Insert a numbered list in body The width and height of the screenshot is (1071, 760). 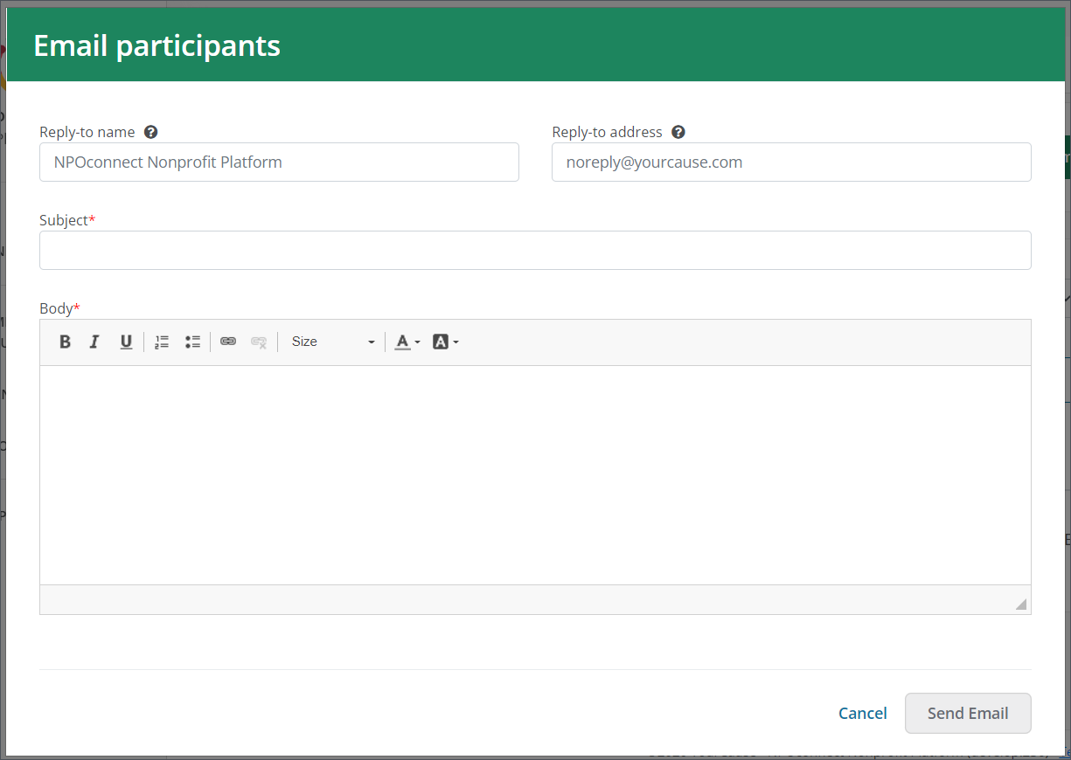tap(162, 342)
